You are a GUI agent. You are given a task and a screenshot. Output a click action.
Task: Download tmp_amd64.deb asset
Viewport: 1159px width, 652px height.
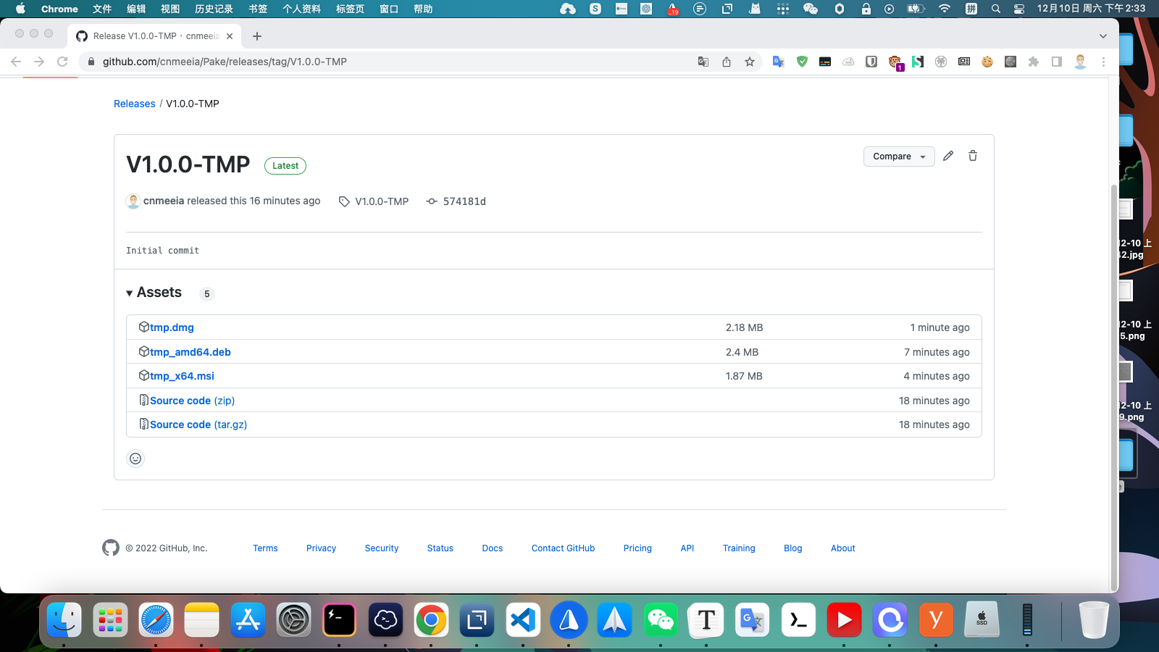click(191, 352)
